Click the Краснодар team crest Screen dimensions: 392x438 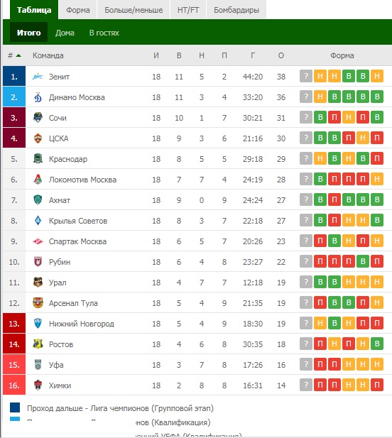(38, 159)
